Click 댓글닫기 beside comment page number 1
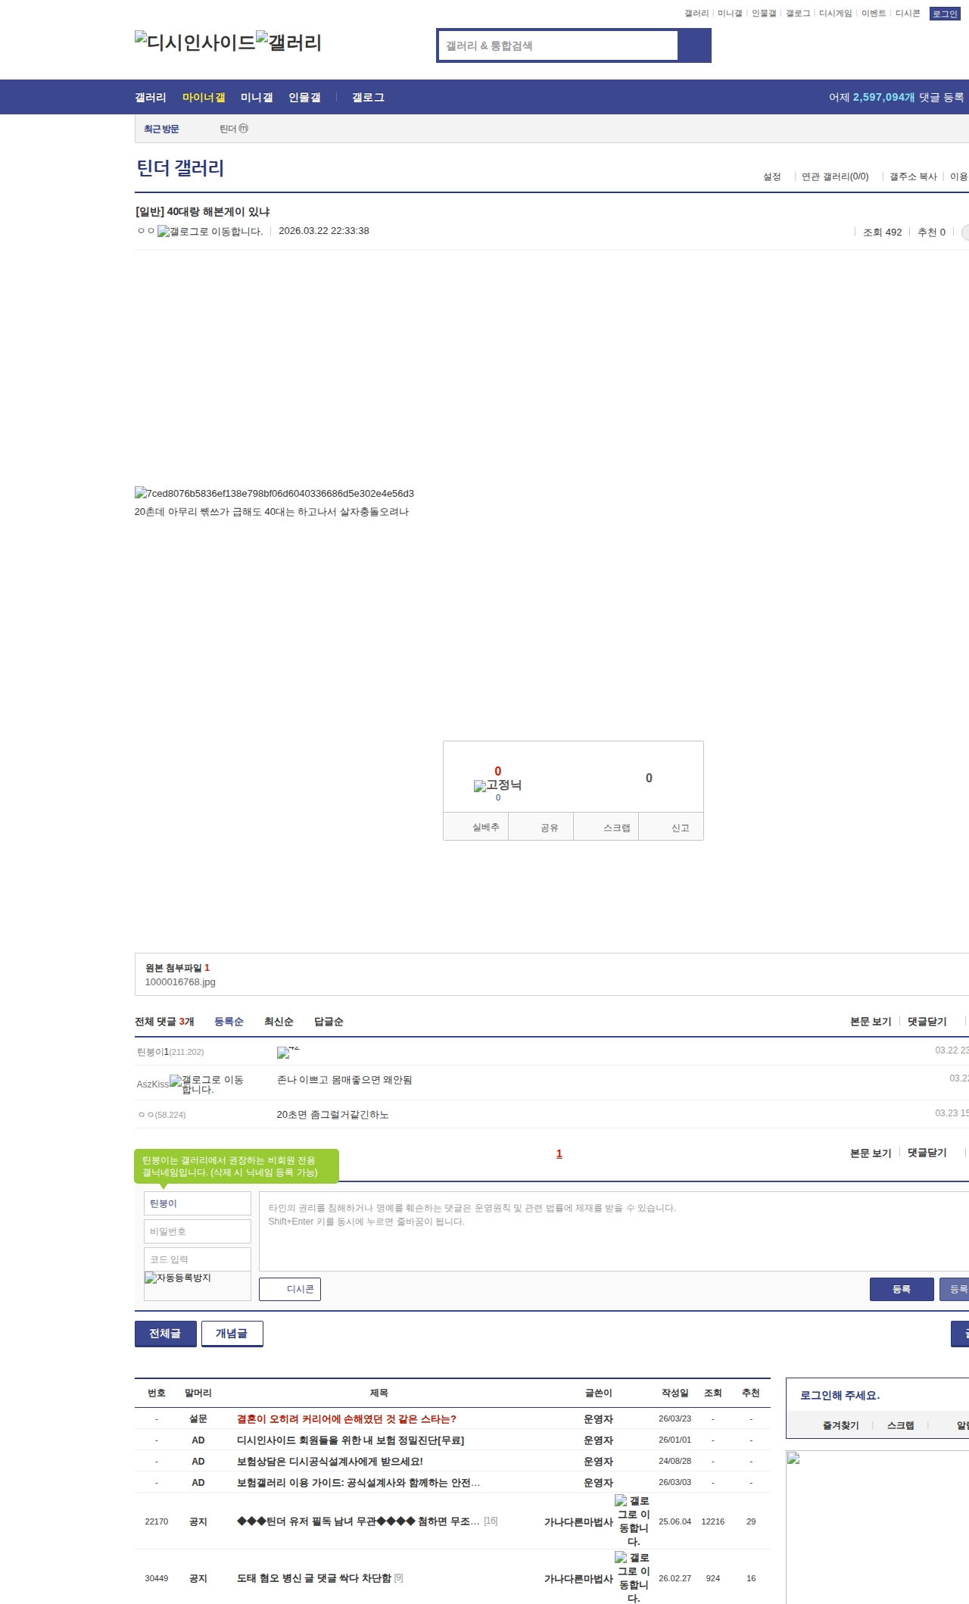The height and width of the screenshot is (1604, 969). (x=927, y=1153)
